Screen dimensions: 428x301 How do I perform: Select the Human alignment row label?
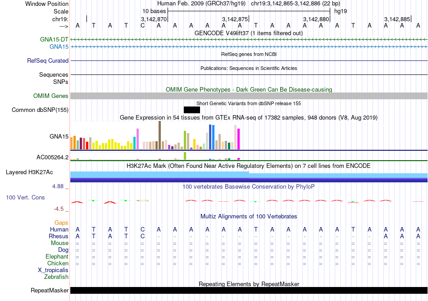(59, 229)
